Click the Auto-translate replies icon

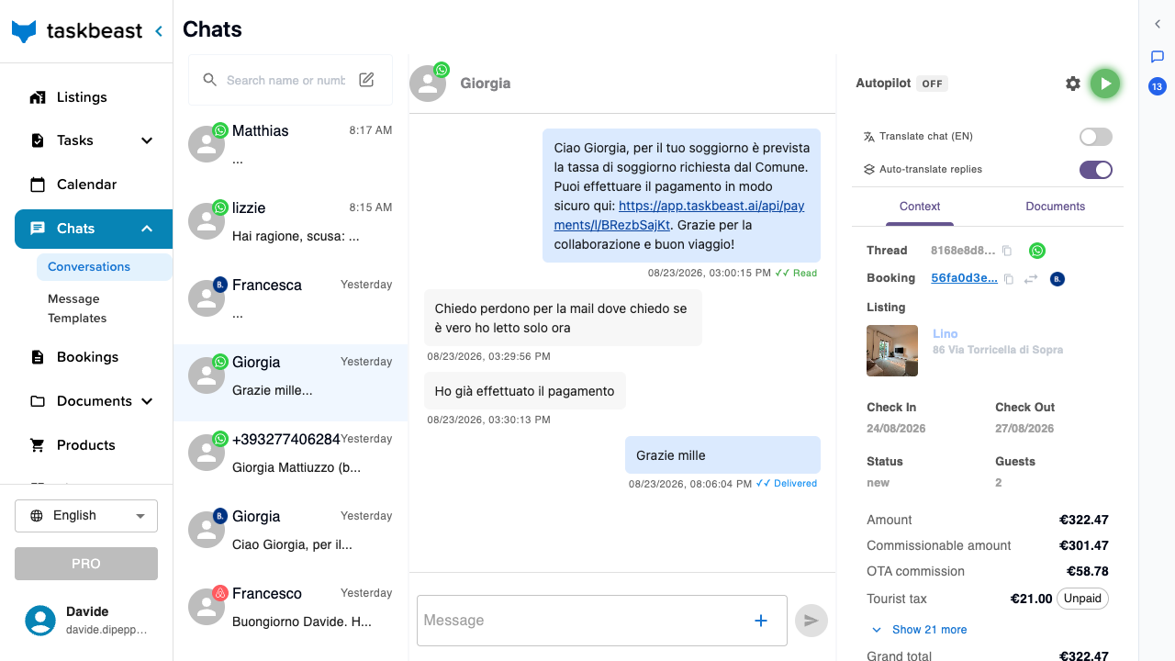[x=869, y=170]
